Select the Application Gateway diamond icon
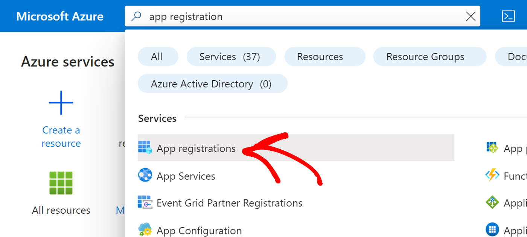Viewport: 527px width, 237px height. [492, 202]
